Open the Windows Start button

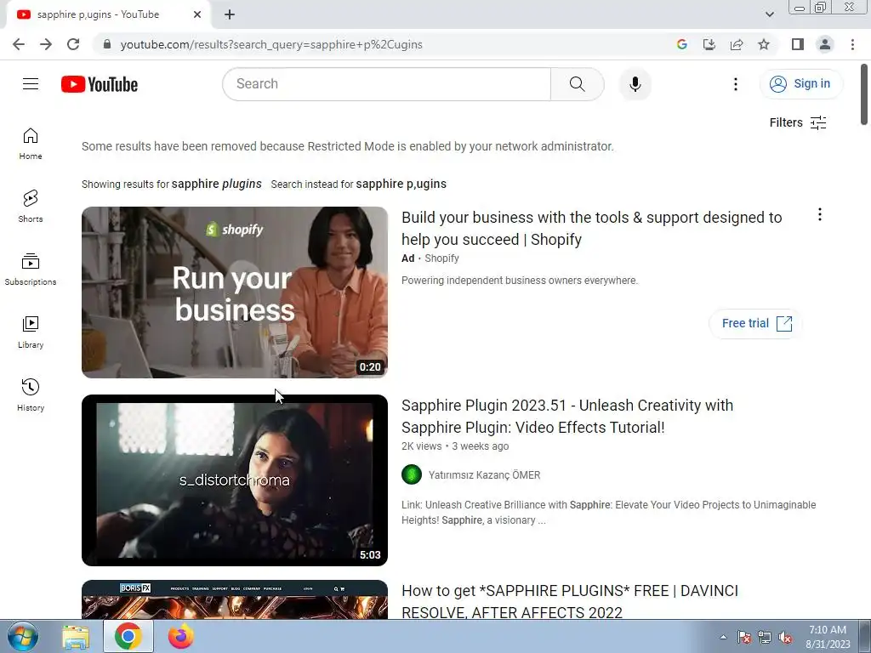click(x=22, y=636)
